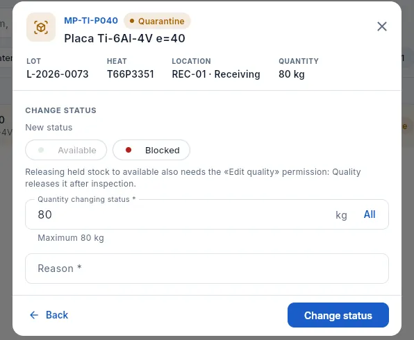Click the 80 kg quantity value
This screenshot has width=414, height=340.
pos(292,74)
